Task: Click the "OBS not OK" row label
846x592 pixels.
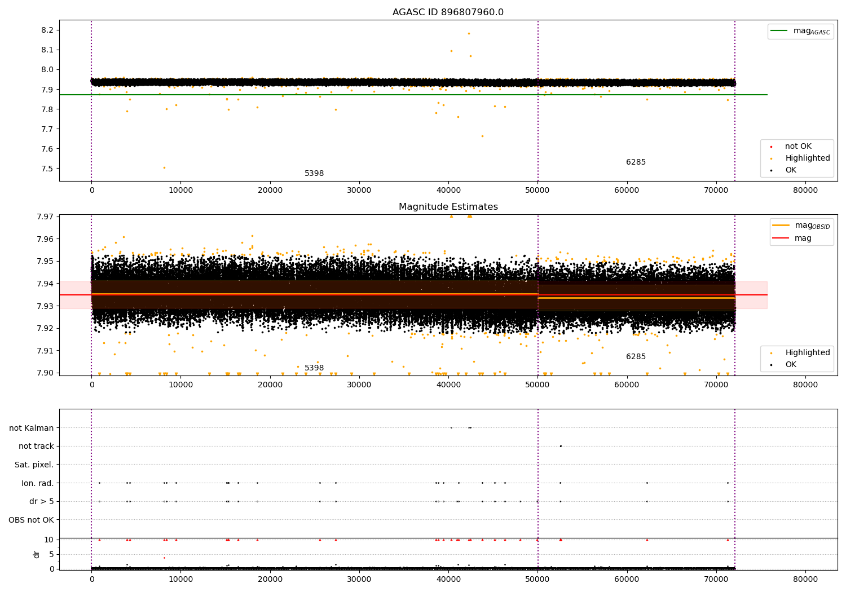Action: (x=31, y=520)
